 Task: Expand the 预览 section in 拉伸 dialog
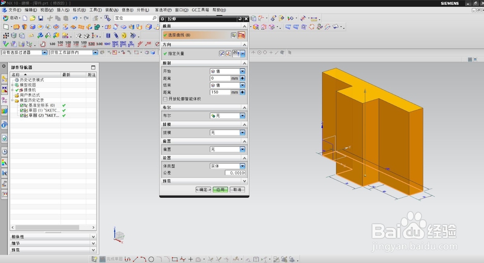pos(244,181)
